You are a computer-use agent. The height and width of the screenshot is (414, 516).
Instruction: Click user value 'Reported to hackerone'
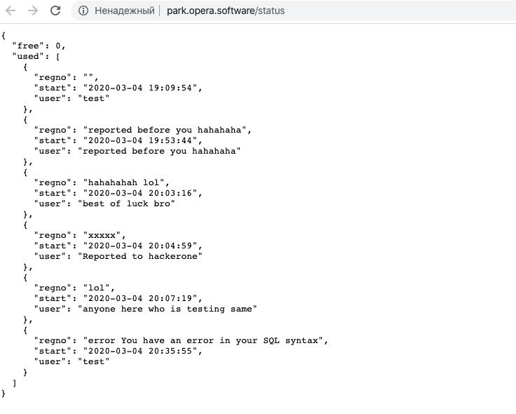140,256
